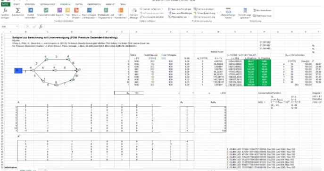Image resolution: width=324 pixels, height=171 pixels.
Task: Switch to the EINFÜGEN ribbon tab
Action: pyautogui.click(x=30, y=4)
